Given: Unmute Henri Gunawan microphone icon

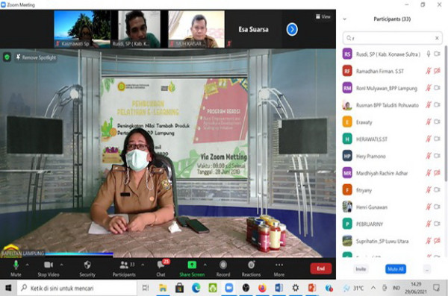Looking at the screenshot, I should (x=429, y=207).
